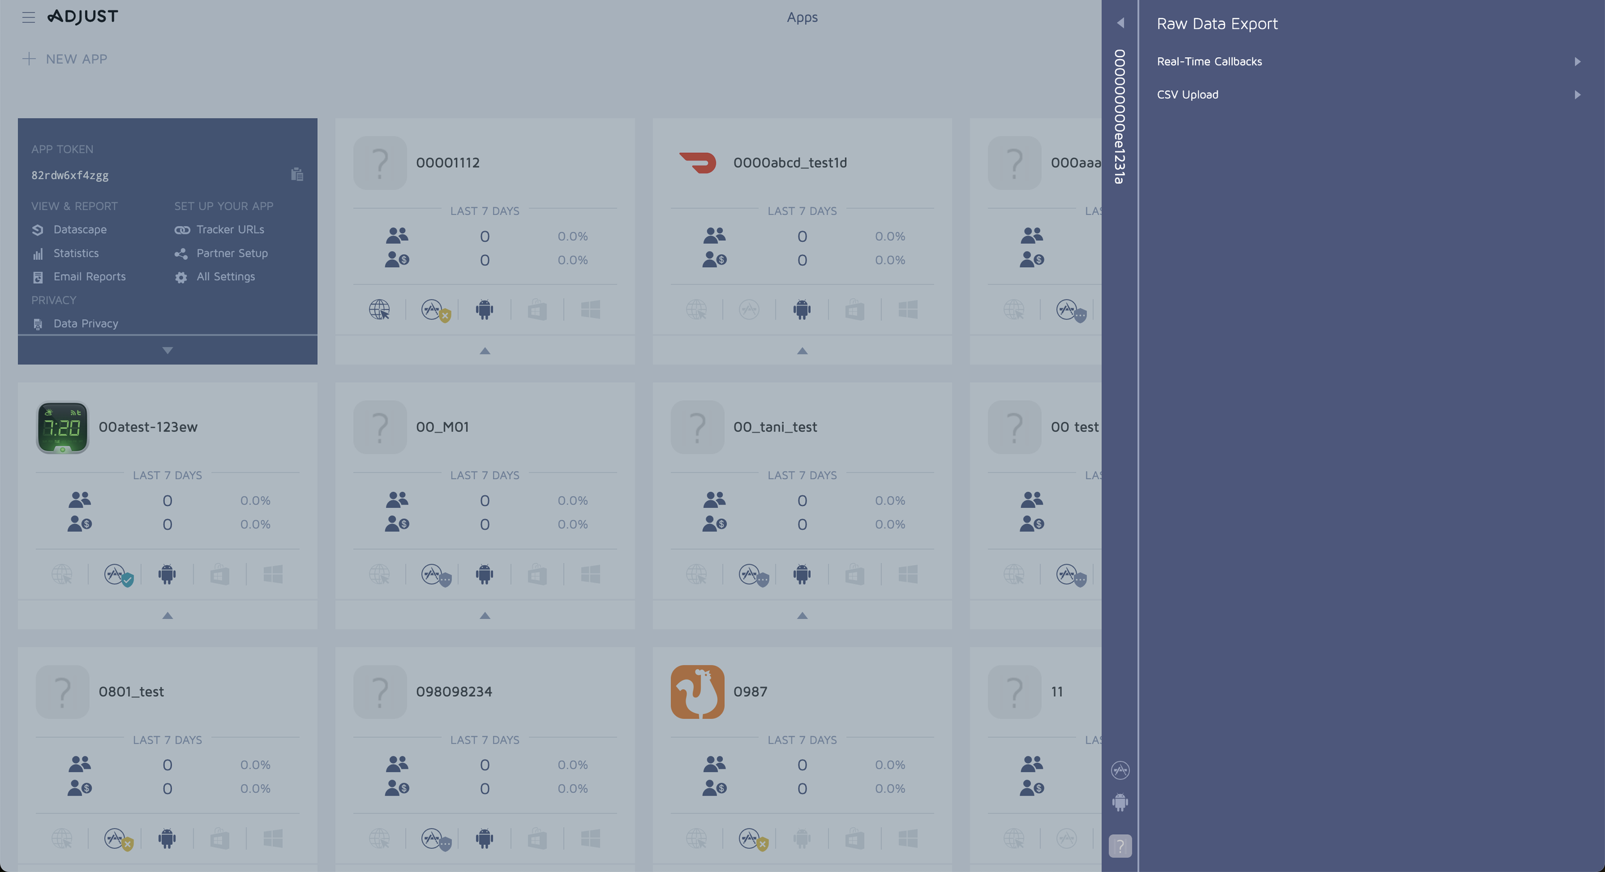Open All Settings for the app

(225, 276)
